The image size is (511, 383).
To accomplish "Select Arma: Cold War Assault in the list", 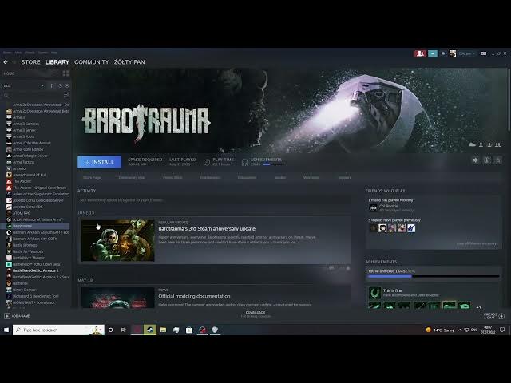I will (x=32, y=143).
